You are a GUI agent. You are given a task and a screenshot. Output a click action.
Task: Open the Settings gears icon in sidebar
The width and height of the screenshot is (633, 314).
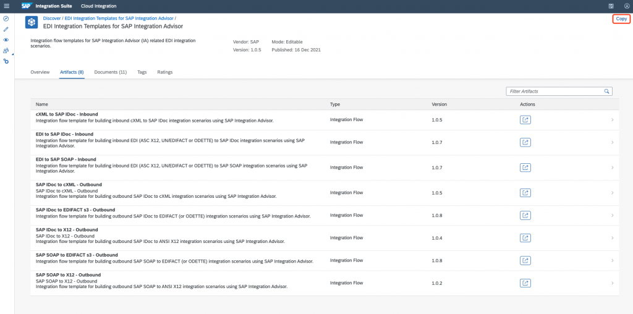point(6,61)
